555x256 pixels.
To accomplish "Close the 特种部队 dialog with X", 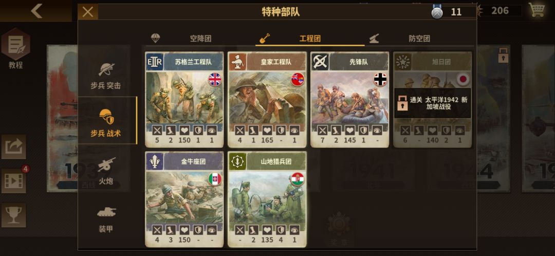I will pos(88,12).
